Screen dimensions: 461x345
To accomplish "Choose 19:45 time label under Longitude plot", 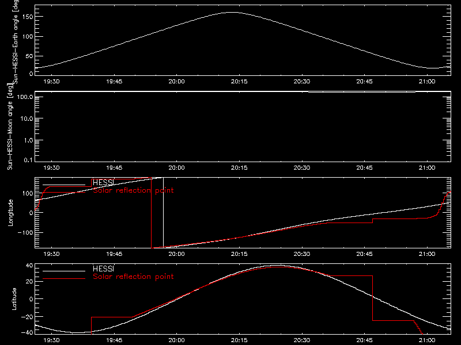I will [114, 254].
